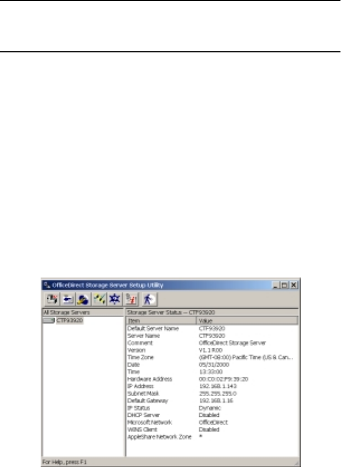Viewport: 341px width, 467px height.
Task: Select the IP Address row
Action: (x=212, y=386)
